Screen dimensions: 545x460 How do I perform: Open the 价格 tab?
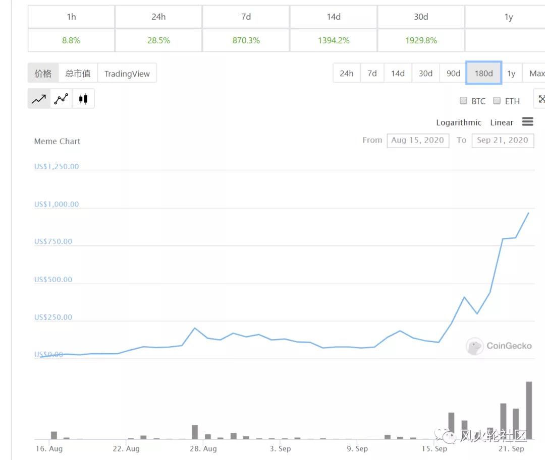43,73
